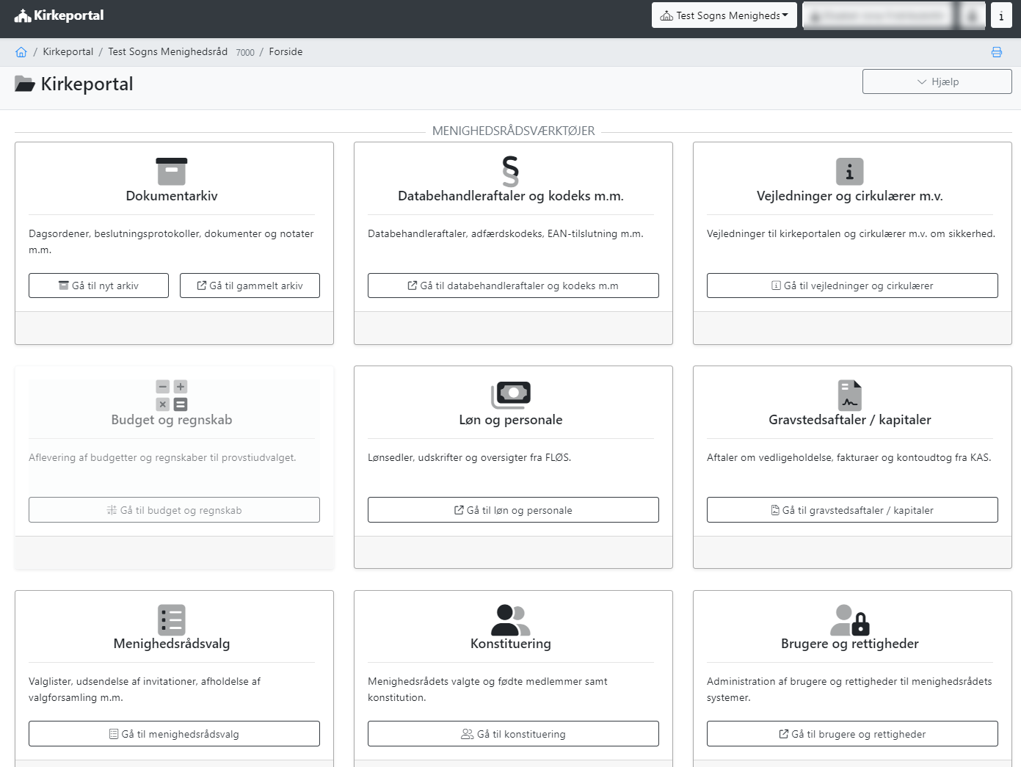Select the Forside breadcrumb item
Viewport: 1021px width, 767px height.
(x=286, y=52)
